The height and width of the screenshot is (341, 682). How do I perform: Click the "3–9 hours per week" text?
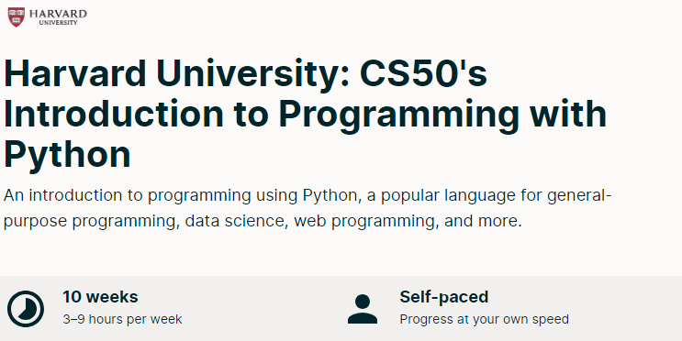click(x=123, y=320)
